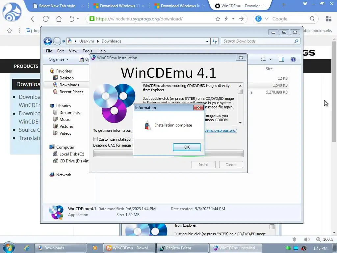Click the browser URL address bar

(x=151, y=19)
